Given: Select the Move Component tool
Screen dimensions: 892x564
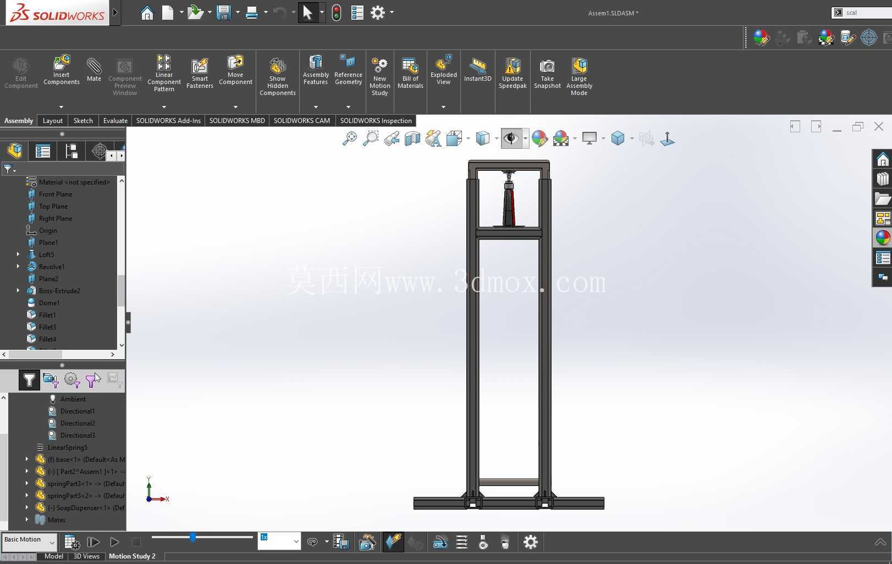Looking at the screenshot, I should [235, 70].
